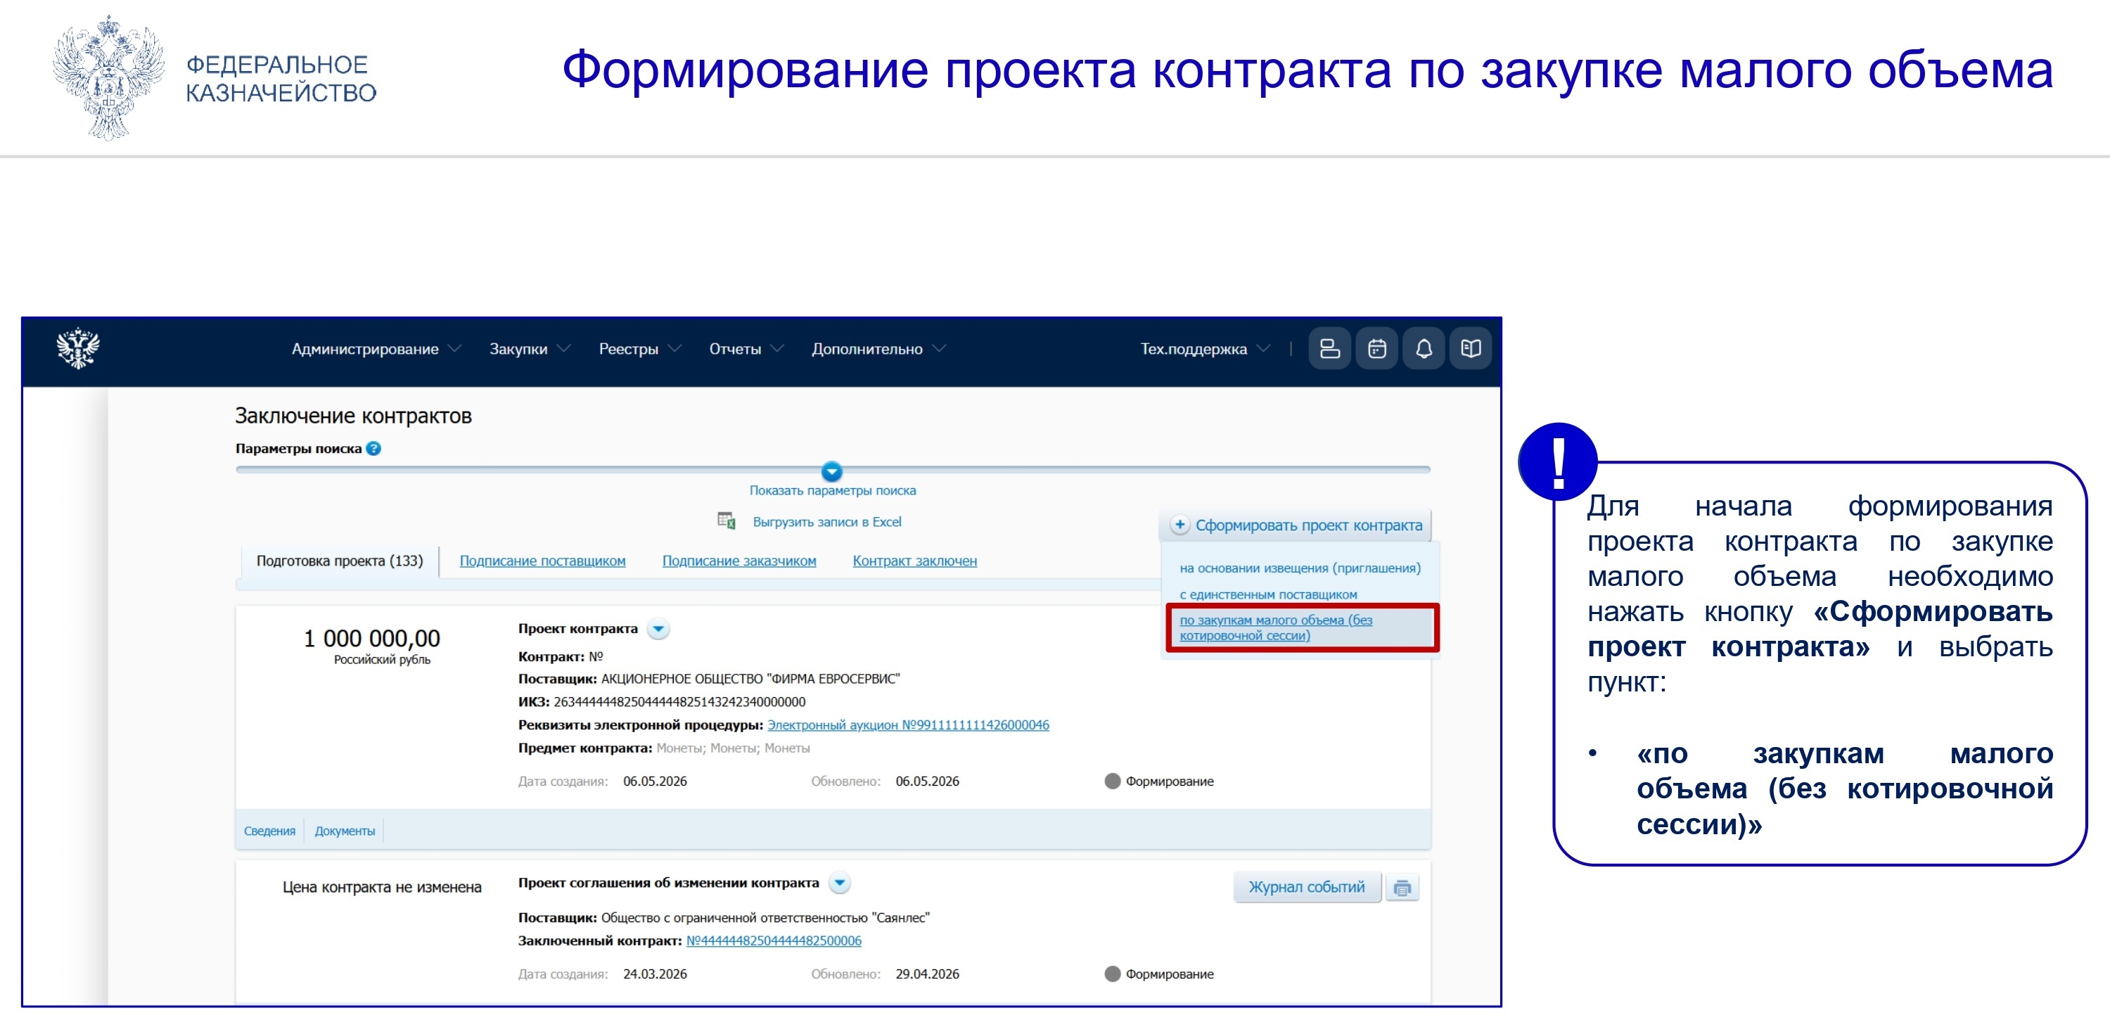The height and width of the screenshot is (1034, 2110).
Task: Open dropdown next to Проект соглашения об изменении контракта
Action: (840, 883)
